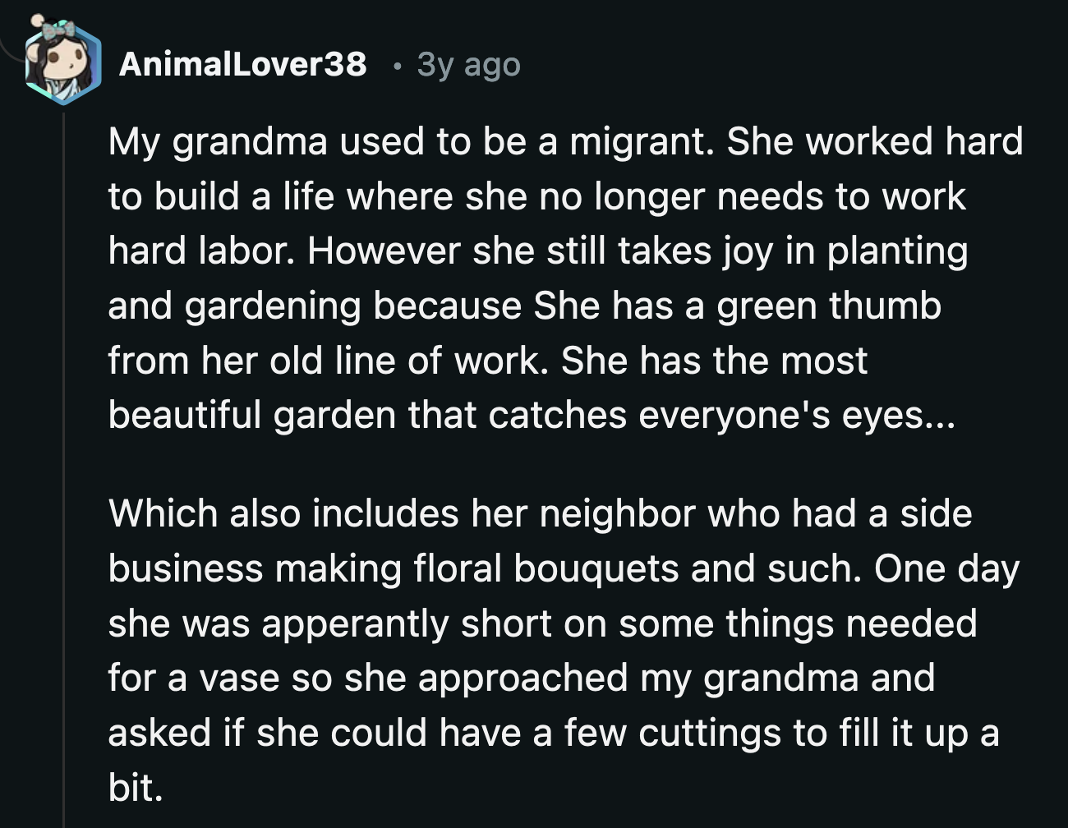This screenshot has width=1068, height=828.
Task: Click the final word "bit." of the comment
Action: pos(136,787)
